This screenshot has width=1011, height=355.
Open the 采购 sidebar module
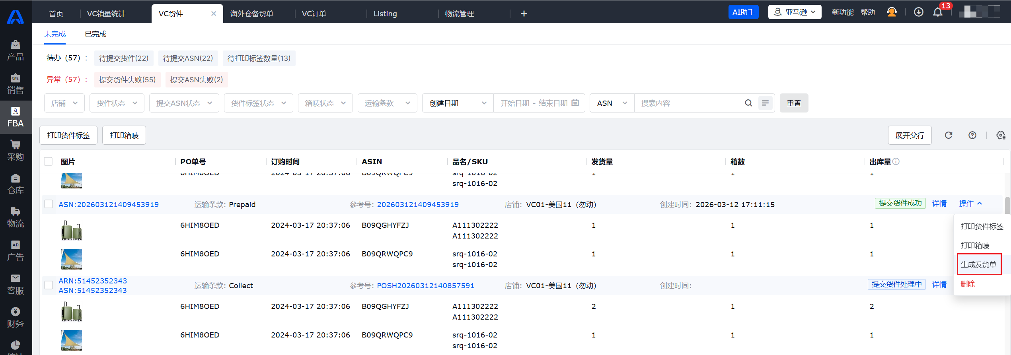(16, 150)
